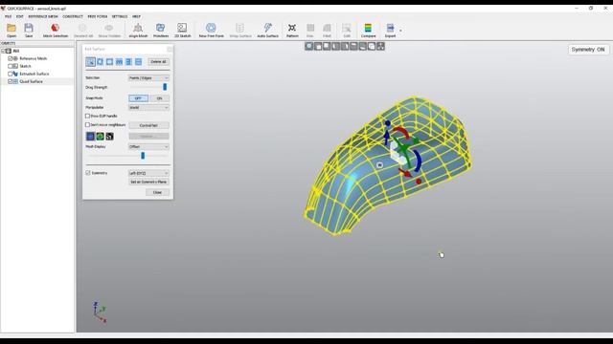Uncheck the Symmetry checkbox
The height and width of the screenshot is (344, 613).
click(x=88, y=173)
